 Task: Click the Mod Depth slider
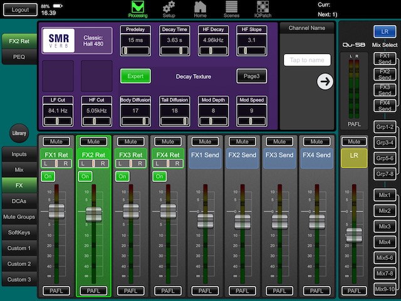pos(213,121)
